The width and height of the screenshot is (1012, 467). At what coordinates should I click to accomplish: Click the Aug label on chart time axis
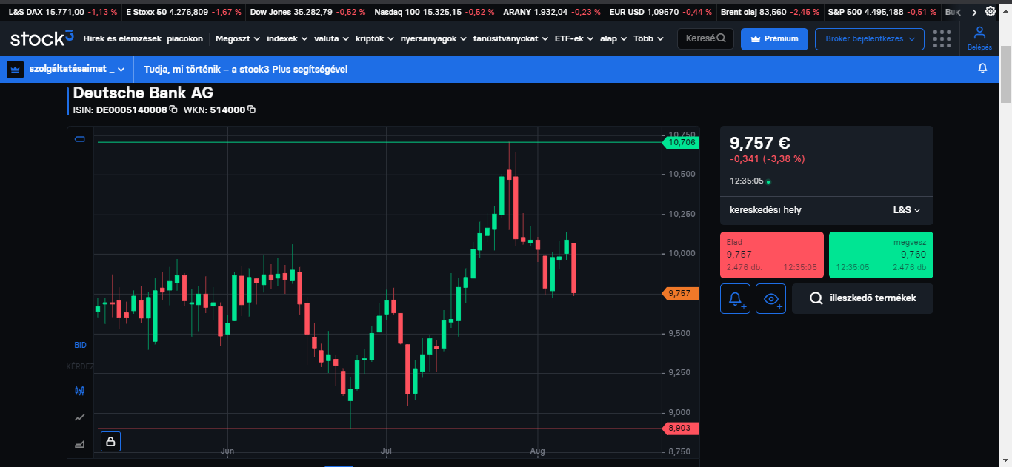(538, 450)
